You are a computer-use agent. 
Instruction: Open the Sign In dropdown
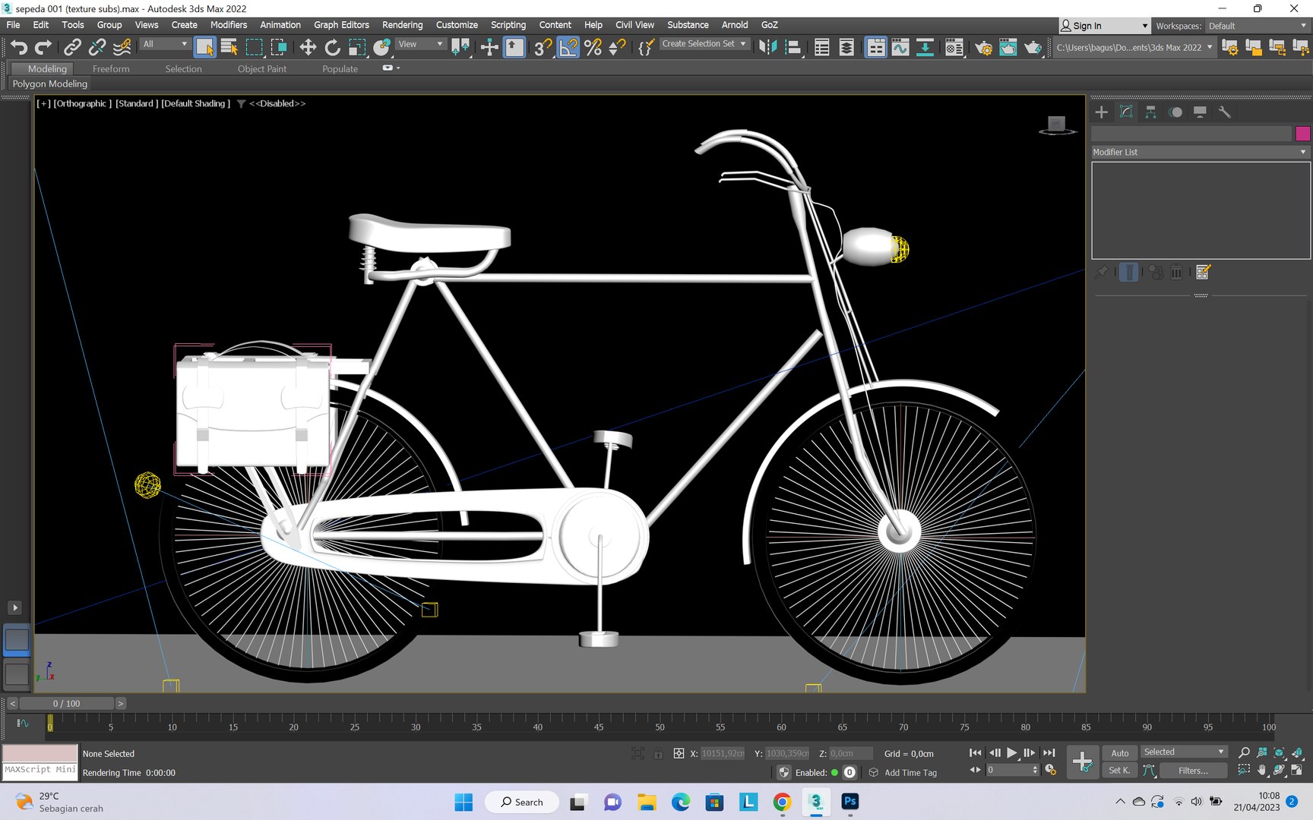click(1105, 26)
